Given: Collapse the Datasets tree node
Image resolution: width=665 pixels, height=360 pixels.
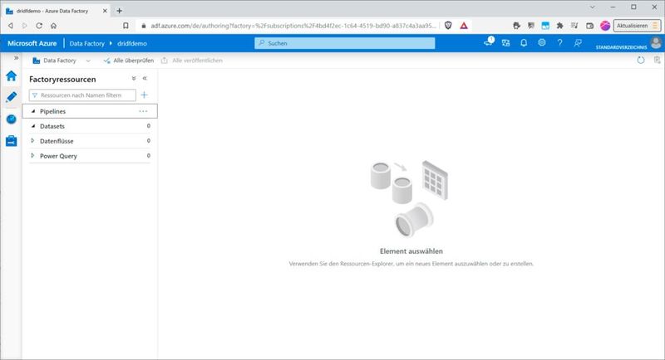Looking at the screenshot, I should click(33, 126).
